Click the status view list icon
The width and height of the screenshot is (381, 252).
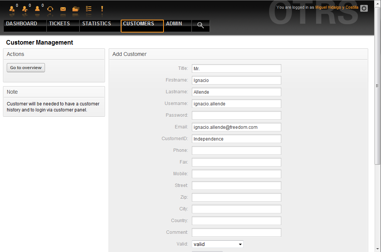[89, 9]
